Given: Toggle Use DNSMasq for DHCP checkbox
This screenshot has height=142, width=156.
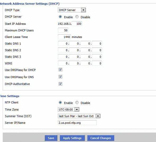Looking at the screenshot, I should tap(60, 70).
